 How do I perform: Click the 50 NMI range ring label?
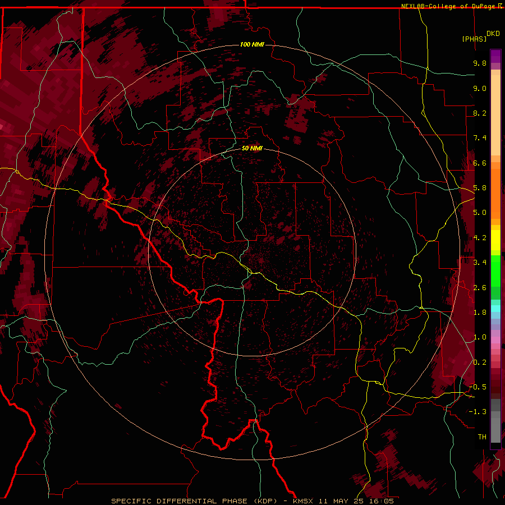[252, 148]
